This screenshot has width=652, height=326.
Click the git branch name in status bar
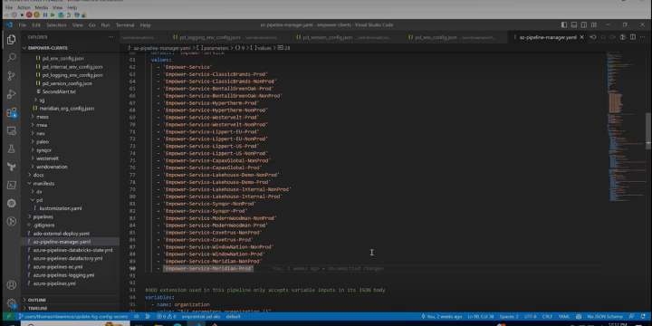[x=73, y=316]
